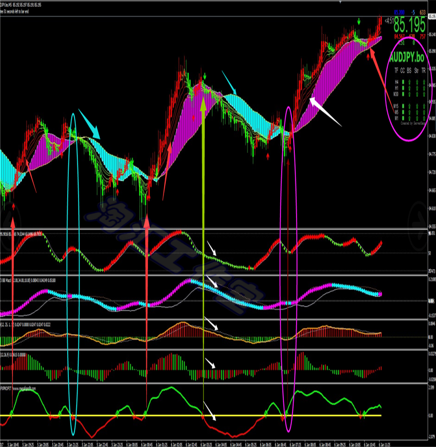Viewport: 436px width, 447px height.
Task: Click the H4 row TR up arrow
Action: click(424, 82)
